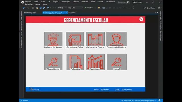This screenshot has width=182, height=102.
Task: Open the Editar menu
Action: pos(36,2)
